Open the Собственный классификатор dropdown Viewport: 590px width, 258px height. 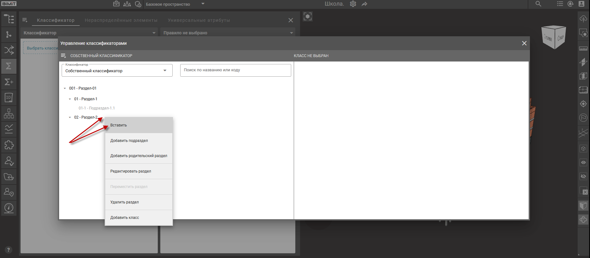coord(117,71)
